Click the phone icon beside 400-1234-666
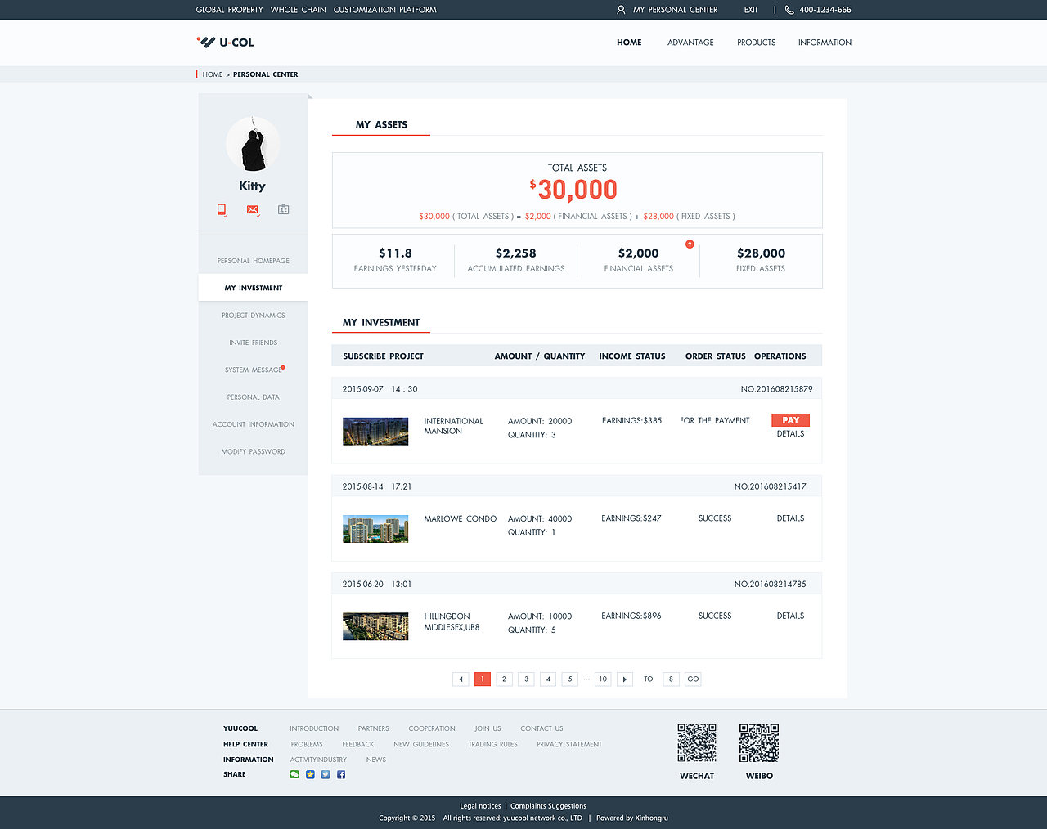Image resolution: width=1047 pixels, height=829 pixels. 789,10
